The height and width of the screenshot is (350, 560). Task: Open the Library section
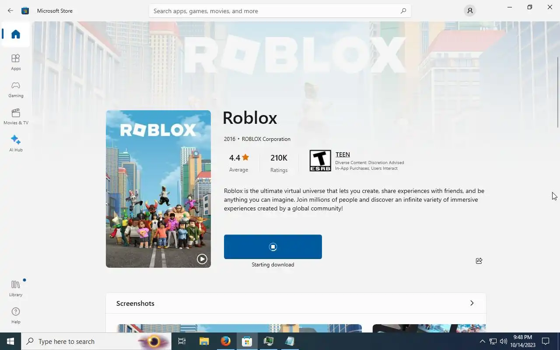16,288
